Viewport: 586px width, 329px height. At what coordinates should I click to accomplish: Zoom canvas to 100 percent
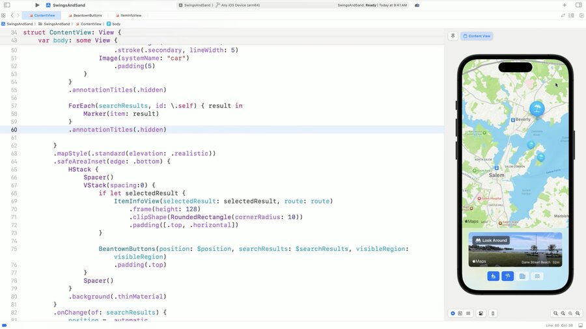(563, 313)
